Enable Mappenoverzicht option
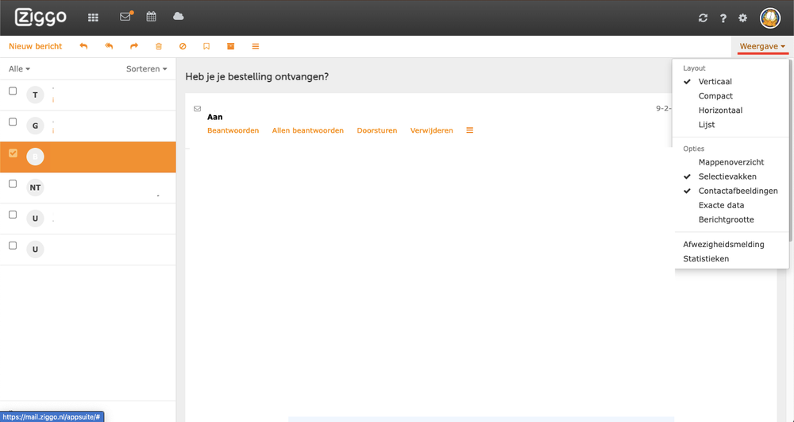The height and width of the screenshot is (422, 794). (731, 162)
